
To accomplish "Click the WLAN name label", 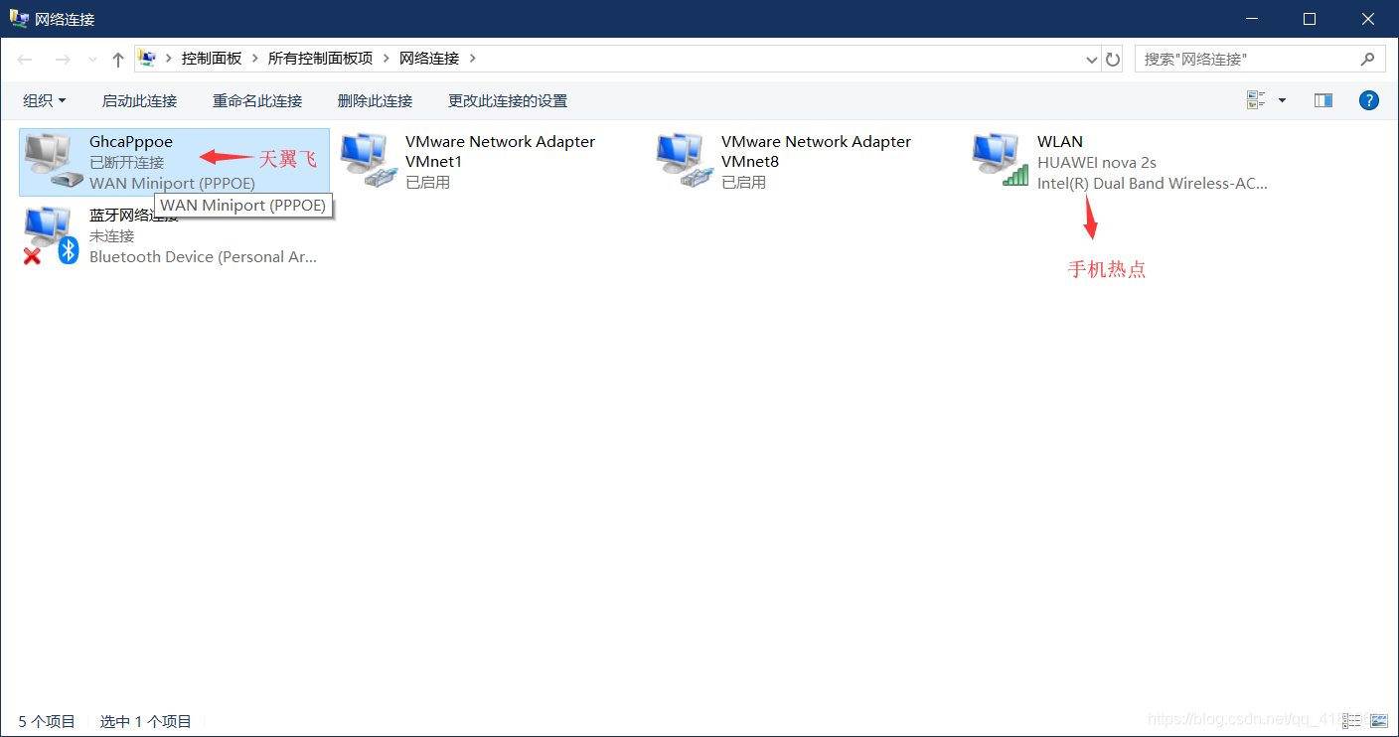I will 1060,141.
